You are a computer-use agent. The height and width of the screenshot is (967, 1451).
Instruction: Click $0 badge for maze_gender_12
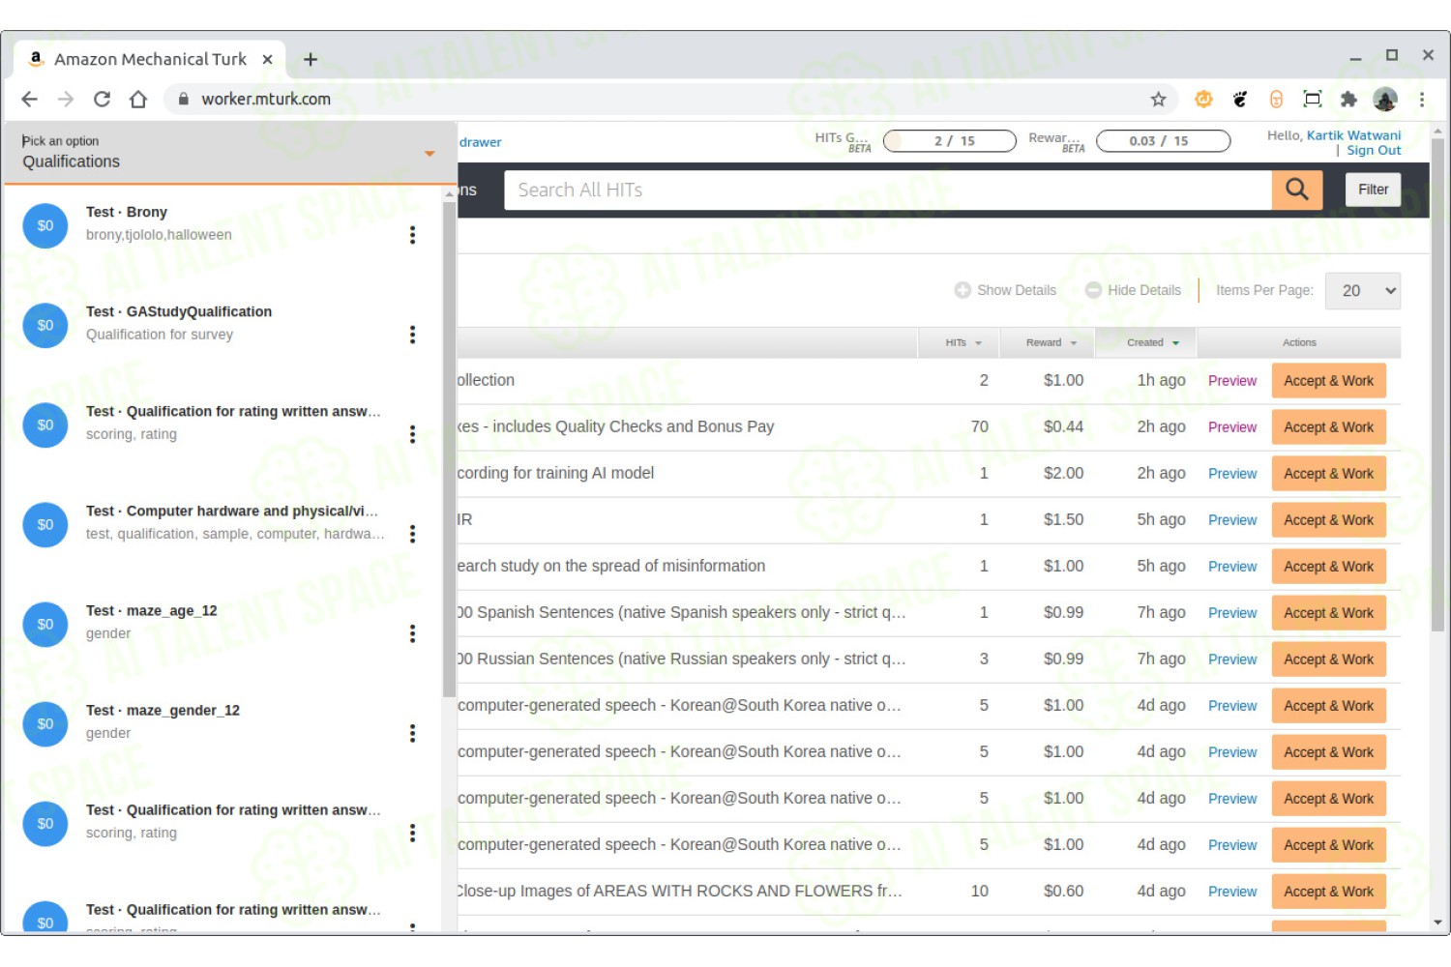45,723
